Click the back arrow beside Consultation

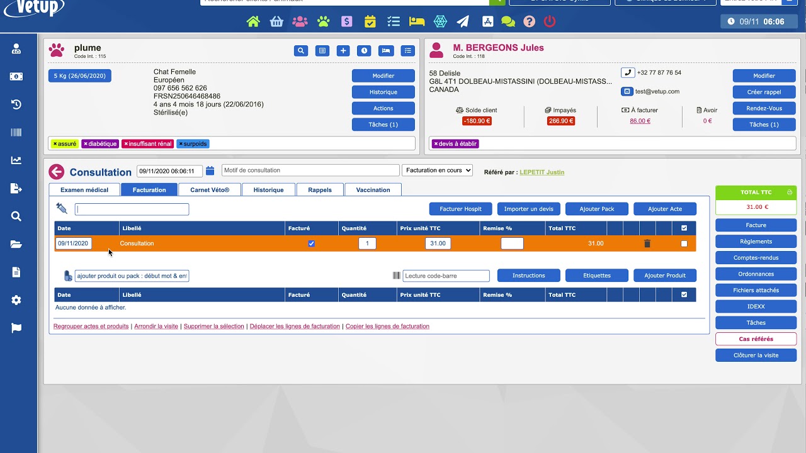(57, 172)
